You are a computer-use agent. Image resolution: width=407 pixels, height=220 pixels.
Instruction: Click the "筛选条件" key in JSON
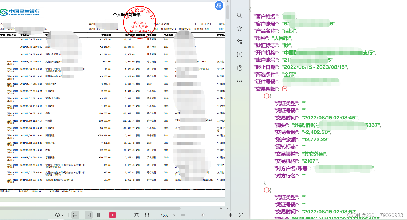266,75
